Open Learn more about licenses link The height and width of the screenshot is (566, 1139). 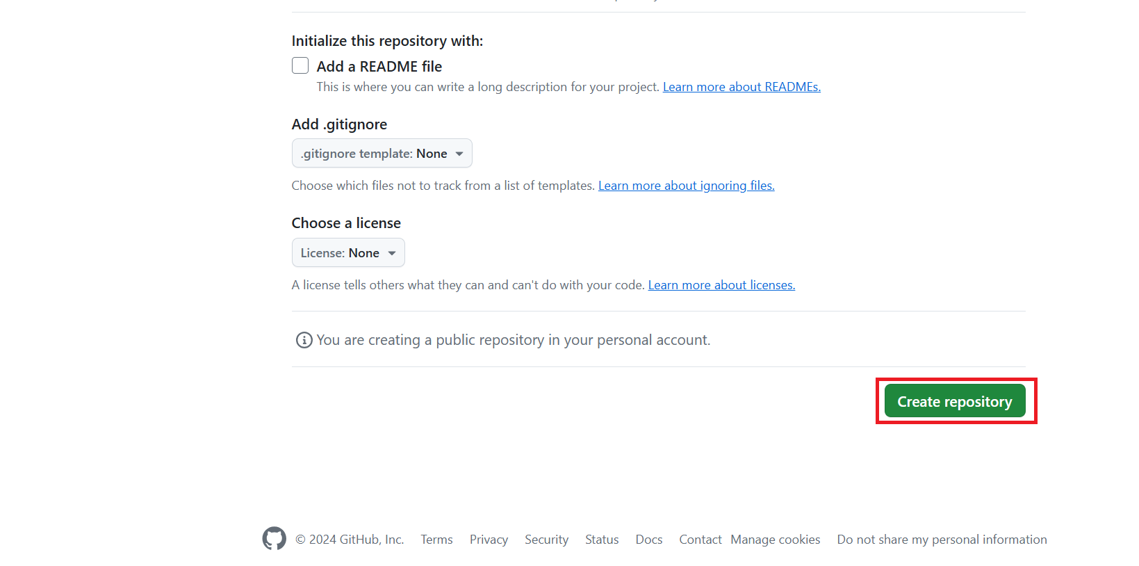click(x=721, y=284)
